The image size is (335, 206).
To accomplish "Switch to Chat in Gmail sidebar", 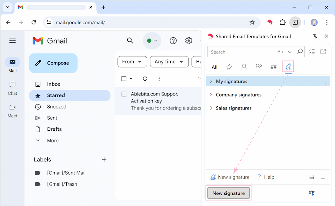I will tap(12, 88).
